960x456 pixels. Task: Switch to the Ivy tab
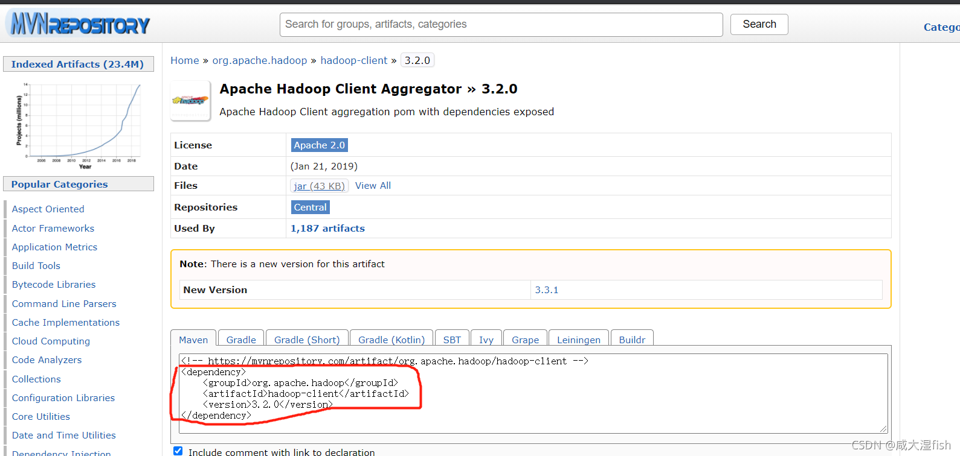pos(486,338)
